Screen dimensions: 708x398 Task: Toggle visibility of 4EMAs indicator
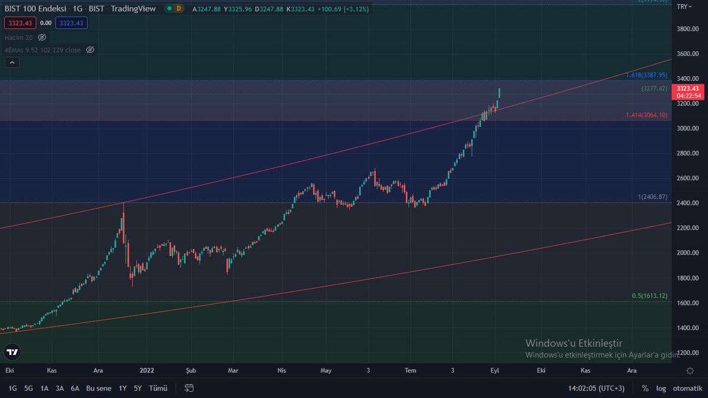click(90, 50)
